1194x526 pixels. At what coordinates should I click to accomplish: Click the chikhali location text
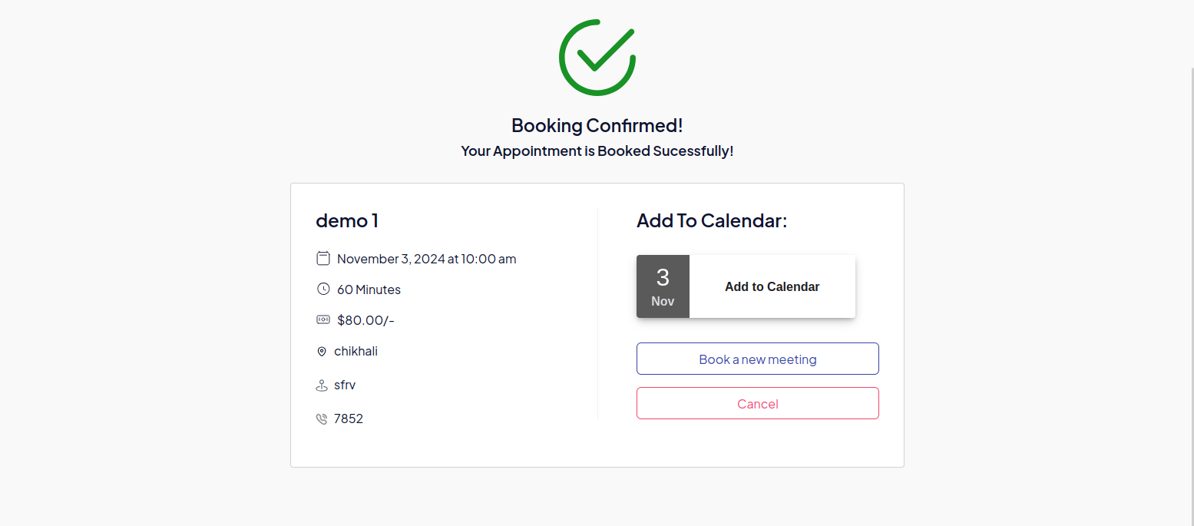click(x=356, y=352)
